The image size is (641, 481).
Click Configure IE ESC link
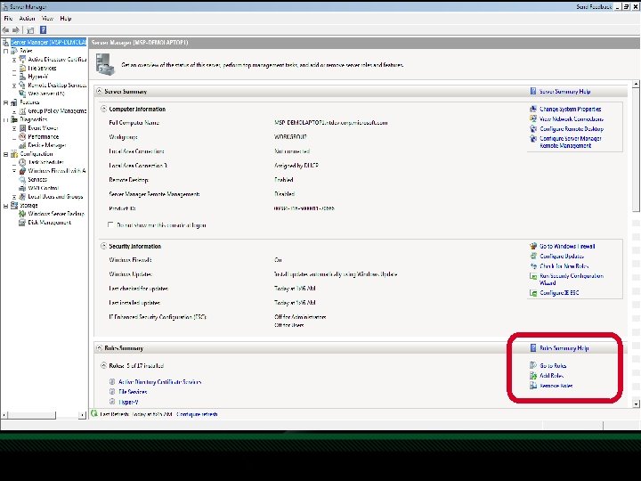coord(559,293)
